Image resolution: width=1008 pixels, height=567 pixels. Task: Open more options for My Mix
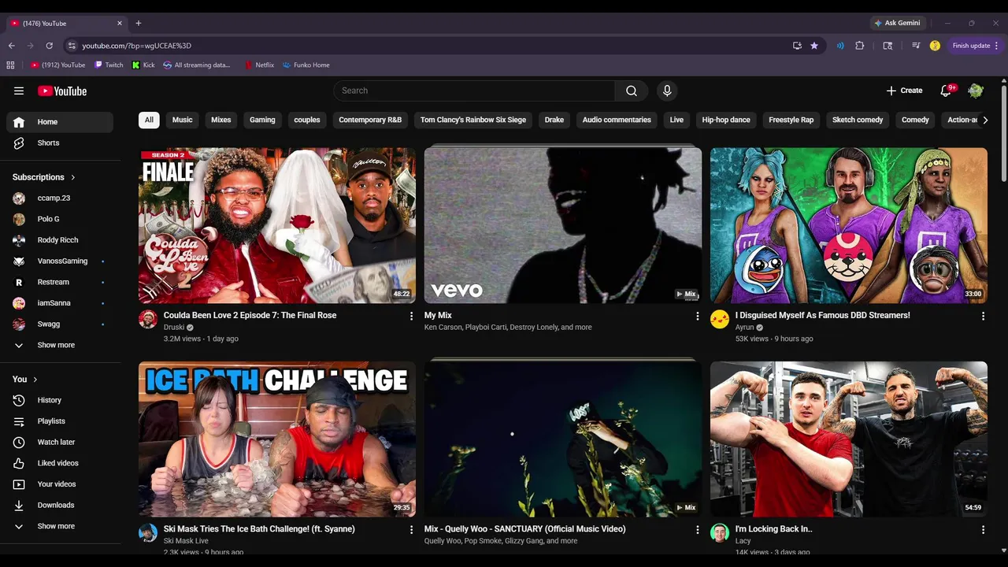(x=697, y=316)
